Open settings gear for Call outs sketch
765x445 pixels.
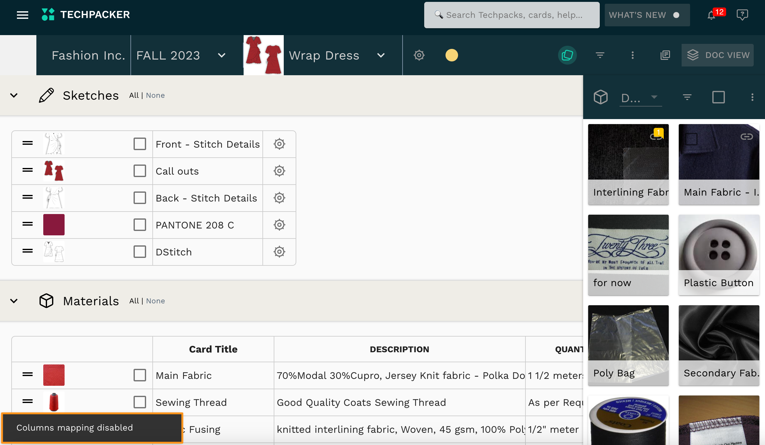(x=279, y=171)
